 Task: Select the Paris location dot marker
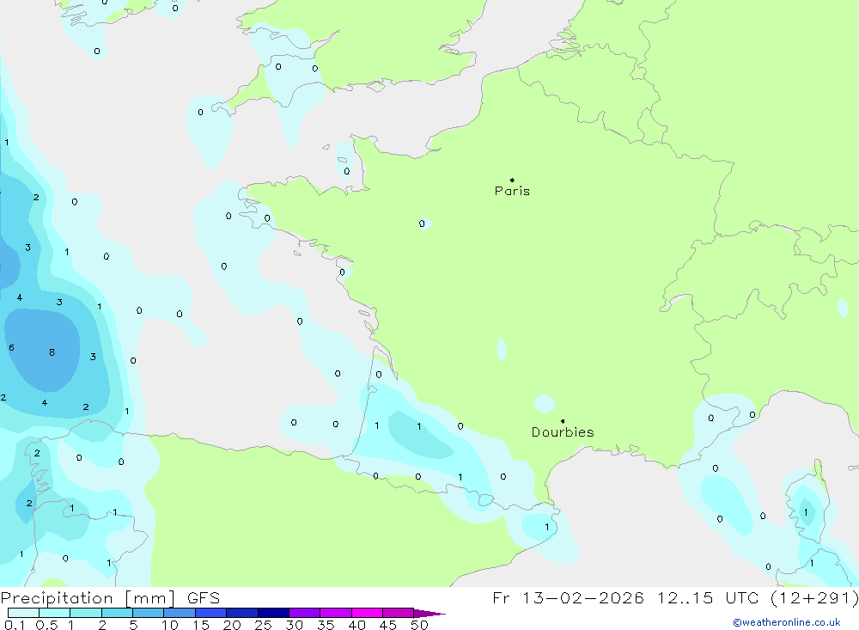coord(512,180)
